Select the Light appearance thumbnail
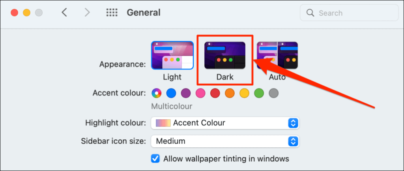Image resolution: width=404 pixels, height=171 pixels. [172, 56]
